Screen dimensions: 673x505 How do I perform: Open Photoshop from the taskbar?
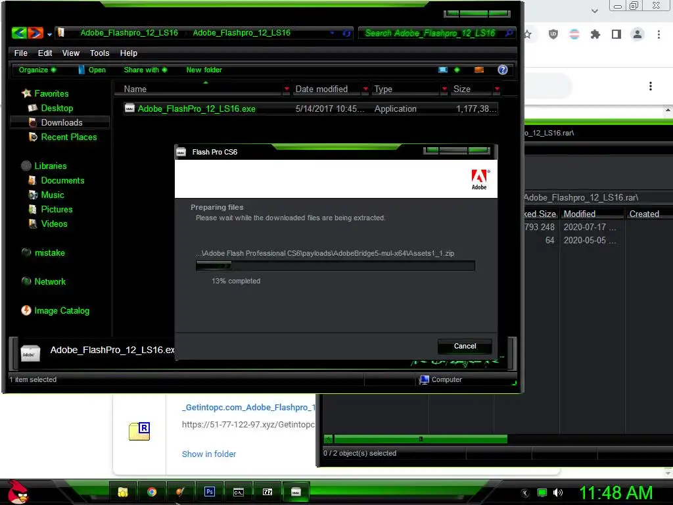210,492
